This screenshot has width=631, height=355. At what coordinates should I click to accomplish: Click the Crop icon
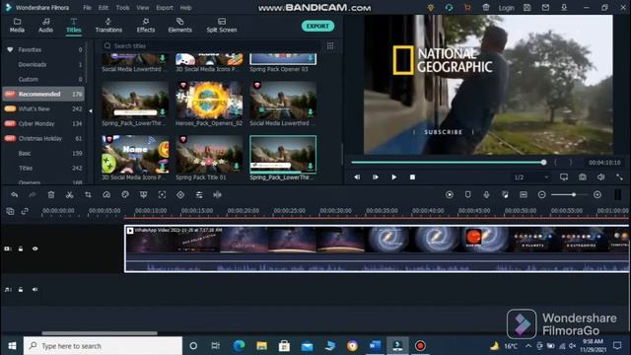88,195
